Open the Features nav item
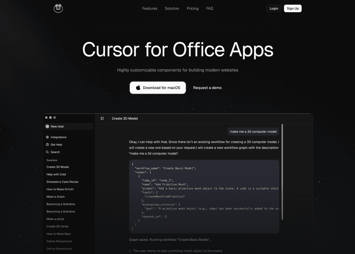 150,9
